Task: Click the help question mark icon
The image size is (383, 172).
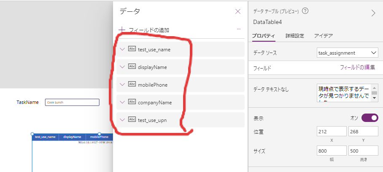Action: [305, 11]
